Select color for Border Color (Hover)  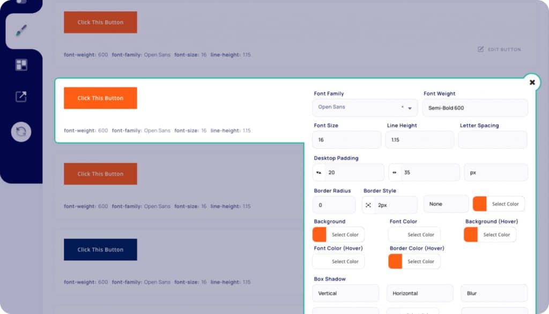[x=414, y=261]
